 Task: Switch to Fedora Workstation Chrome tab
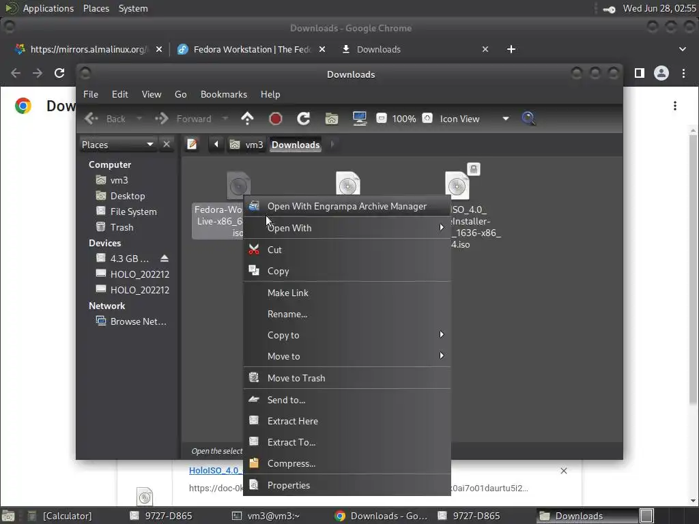click(x=251, y=49)
